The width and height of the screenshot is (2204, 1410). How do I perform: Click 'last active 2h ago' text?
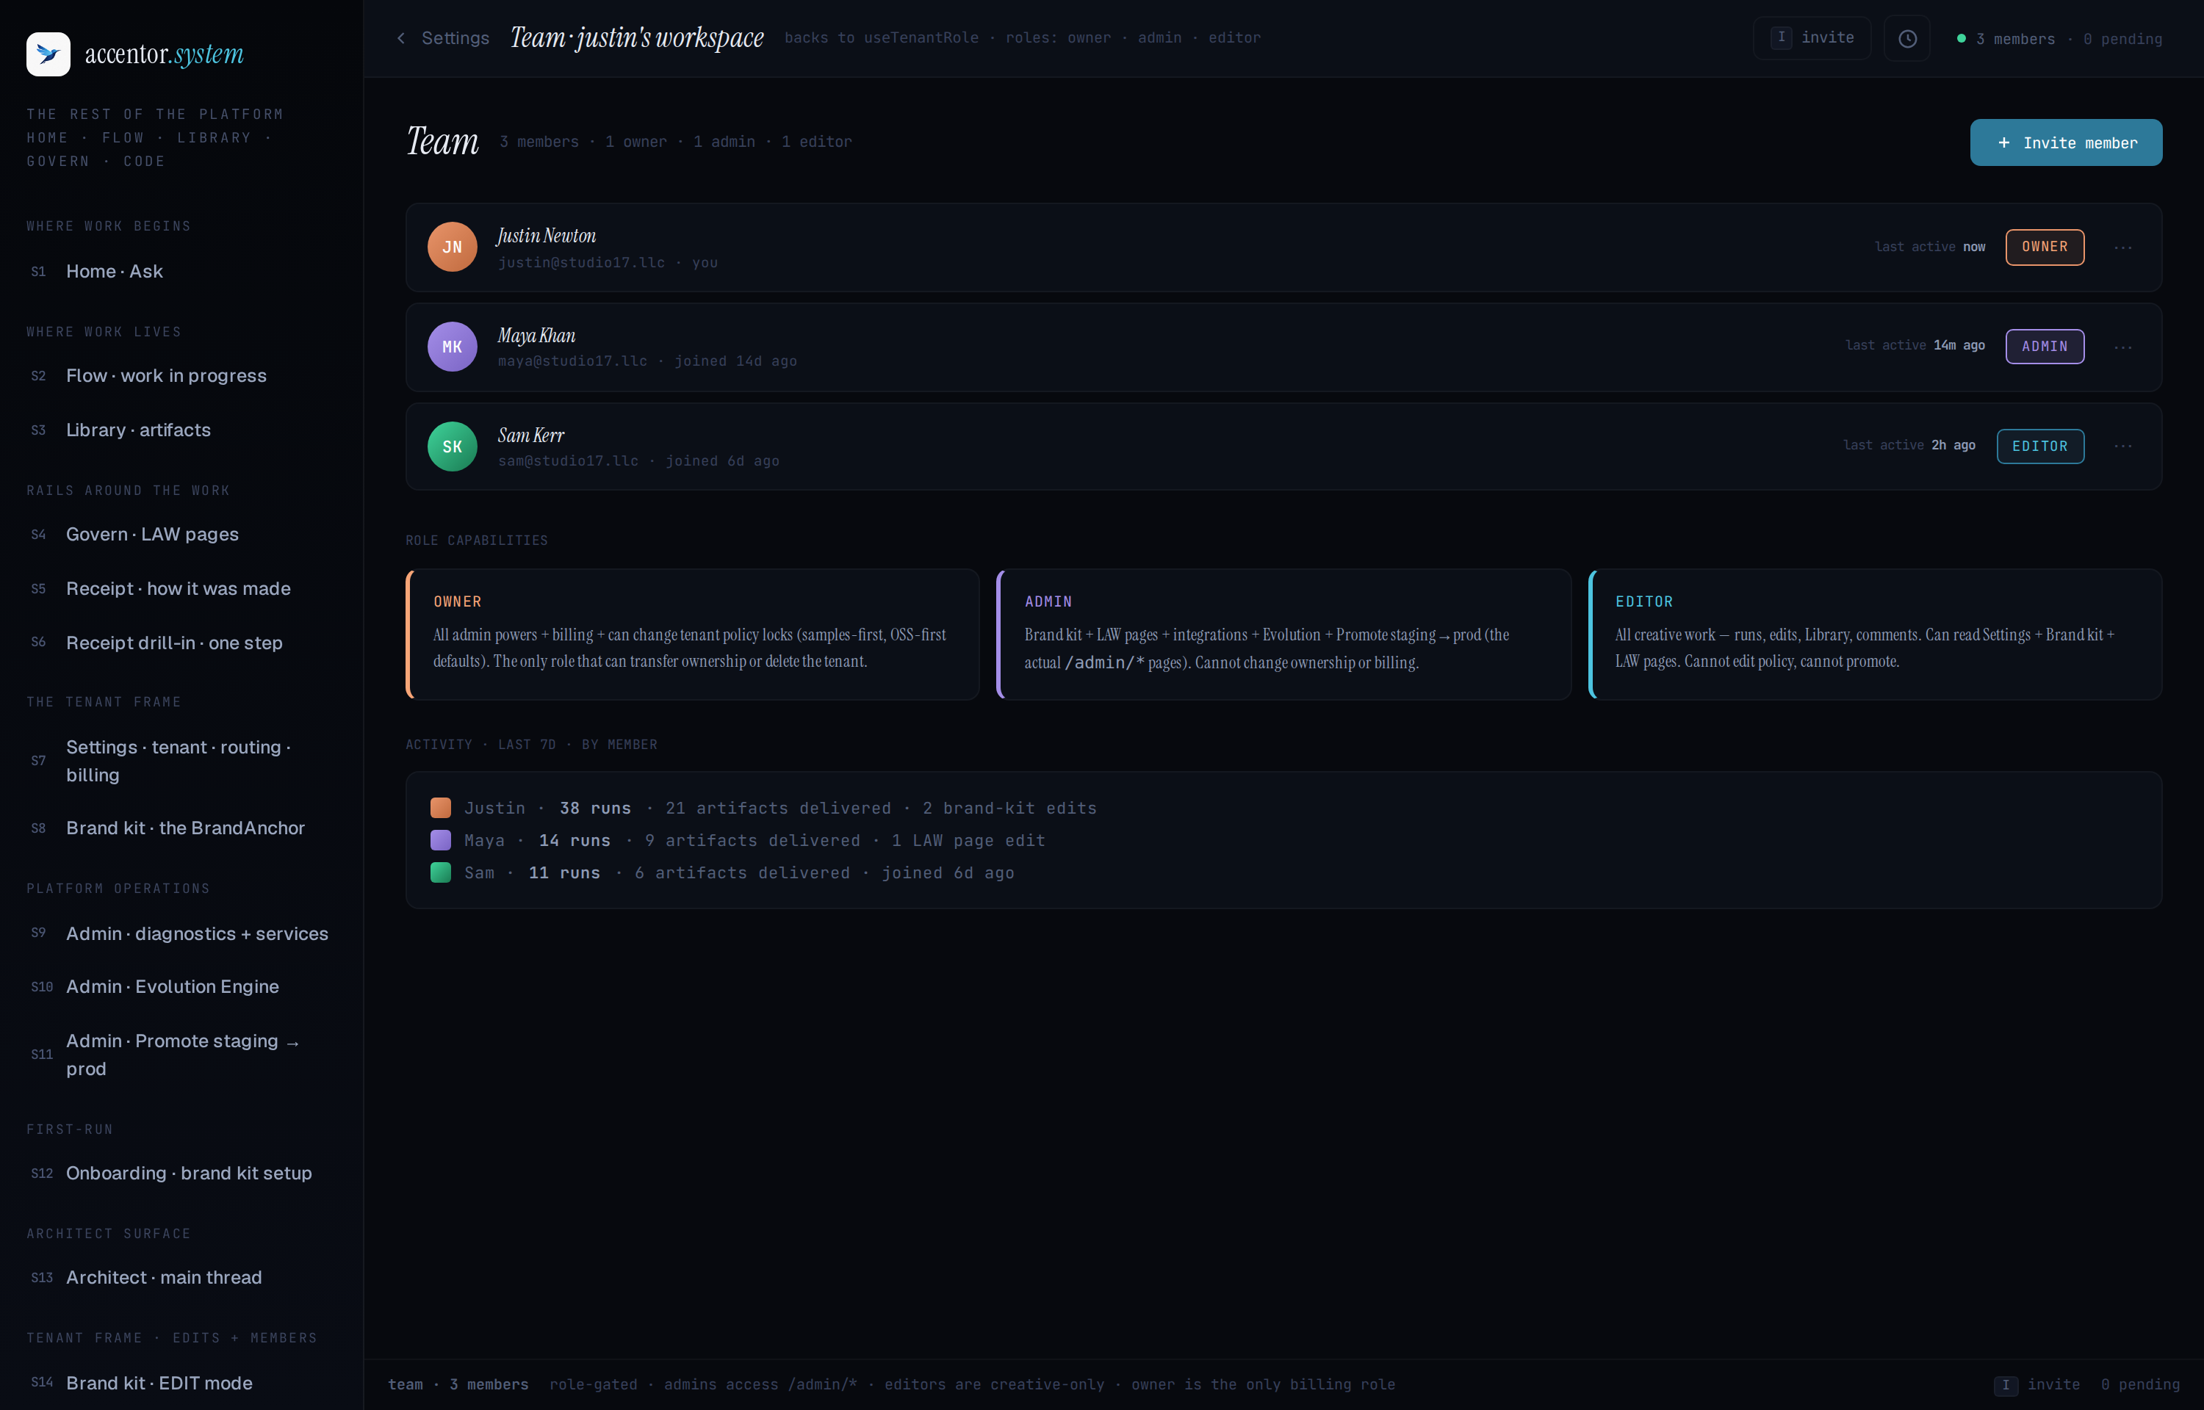pos(1909,445)
